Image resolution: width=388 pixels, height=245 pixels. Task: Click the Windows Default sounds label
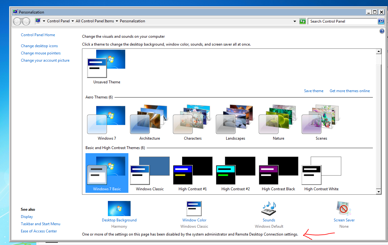tap(269, 226)
